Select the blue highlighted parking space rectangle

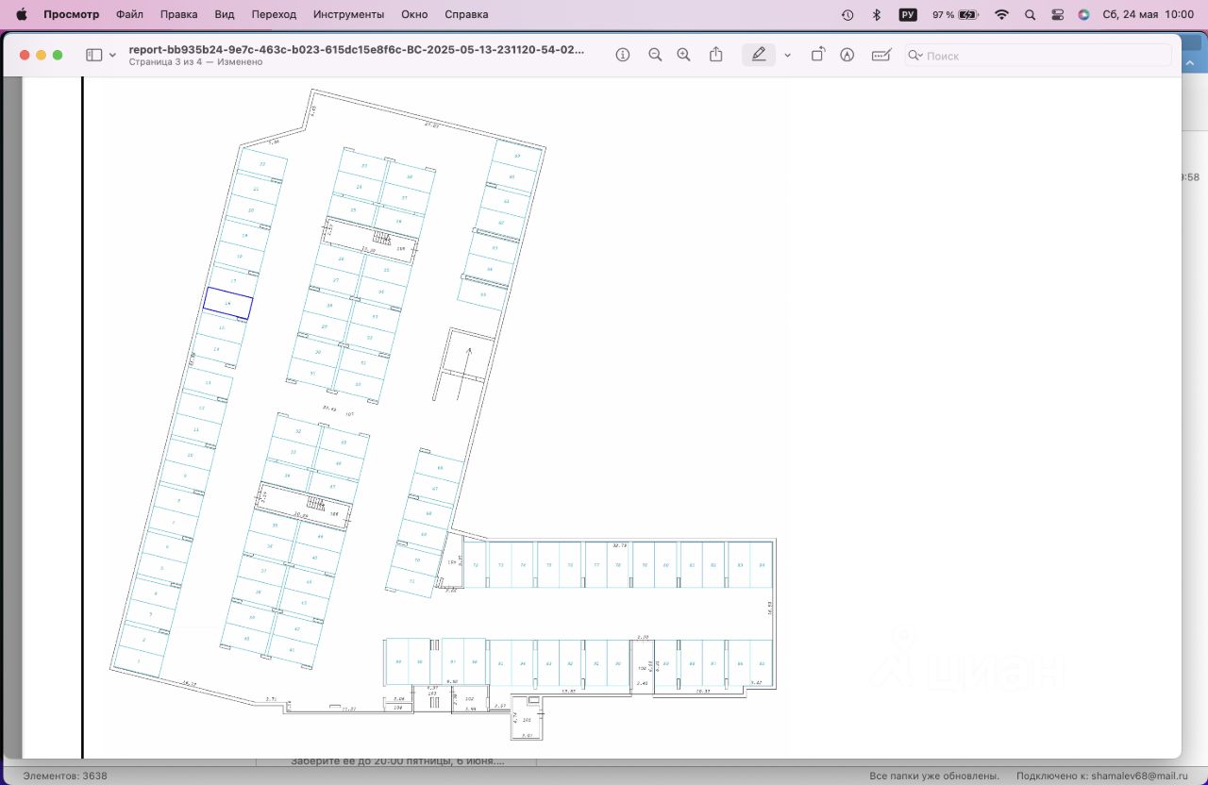pos(228,303)
